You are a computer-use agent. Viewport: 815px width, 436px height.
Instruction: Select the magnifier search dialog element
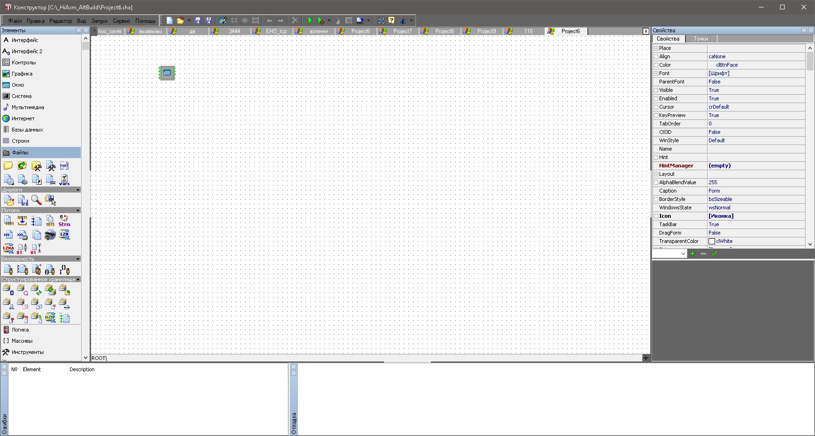[x=36, y=201]
